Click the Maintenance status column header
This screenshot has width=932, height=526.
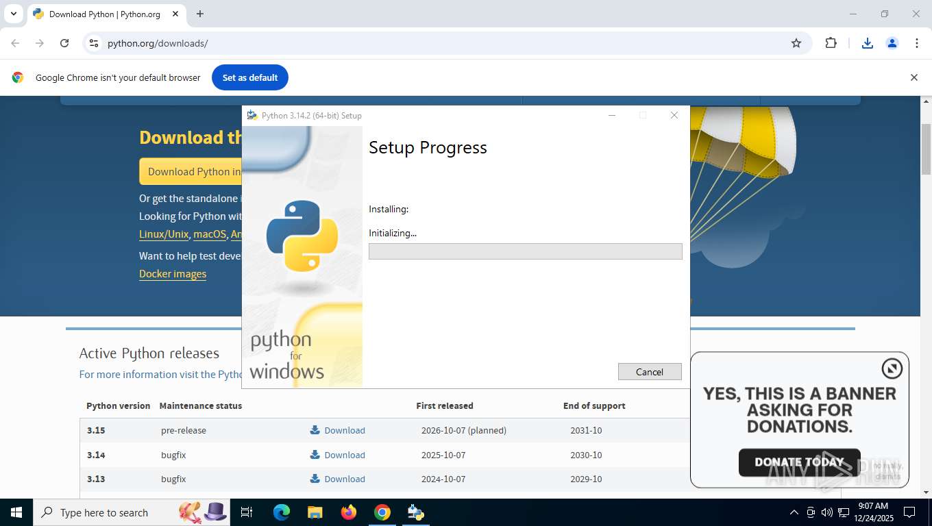(201, 405)
